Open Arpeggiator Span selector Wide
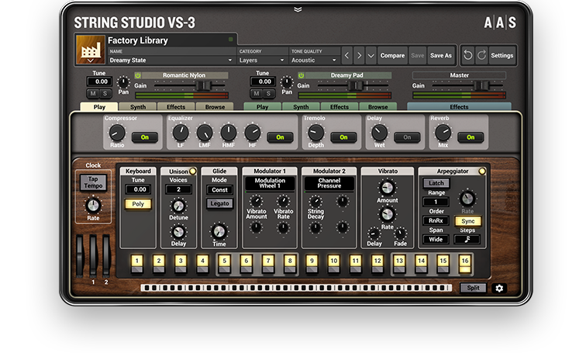 (x=436, y=239)
